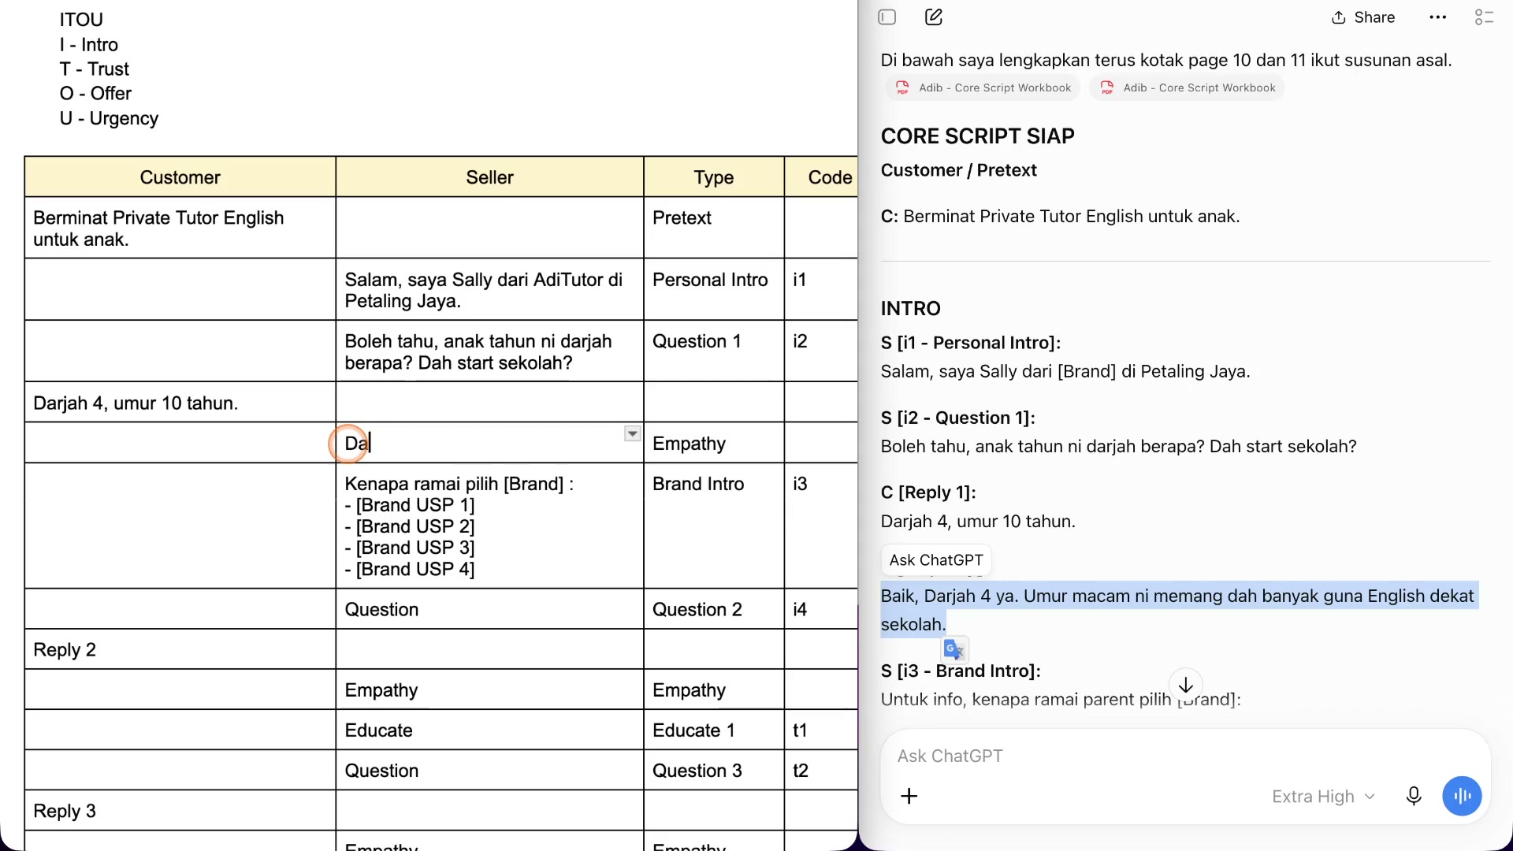Click the 'Question 2' type cell
The image size is (1513, 851).
coord(714,609)
